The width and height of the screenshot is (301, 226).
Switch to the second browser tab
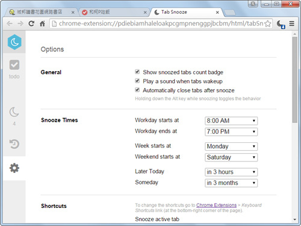[113, 12]
